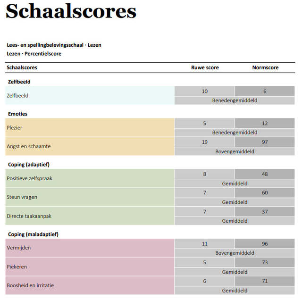
Task: Click Positieve zelfspraak row label
Action: click(29, 178)
